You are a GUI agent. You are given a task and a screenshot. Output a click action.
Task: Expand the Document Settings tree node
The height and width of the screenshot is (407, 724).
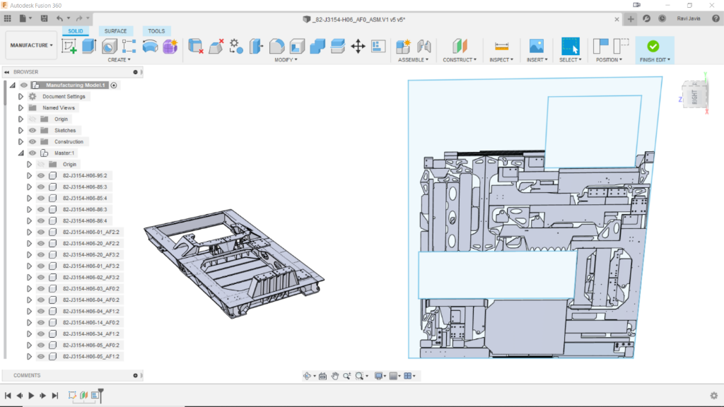(21, 97)
